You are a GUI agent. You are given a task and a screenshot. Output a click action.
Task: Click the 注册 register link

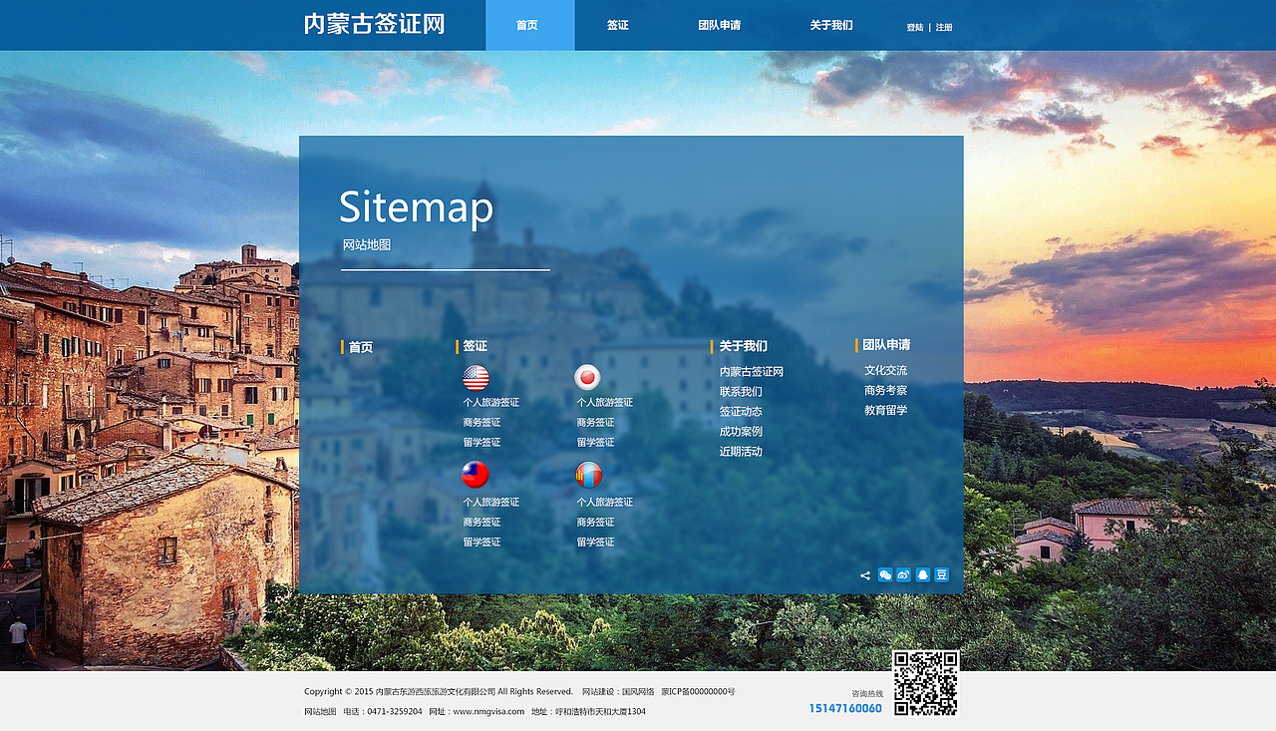coord(944,28)
